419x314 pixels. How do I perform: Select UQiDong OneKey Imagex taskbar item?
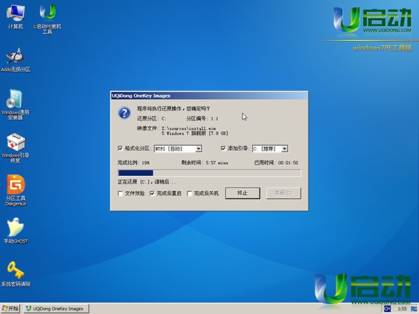click(56, 308)
